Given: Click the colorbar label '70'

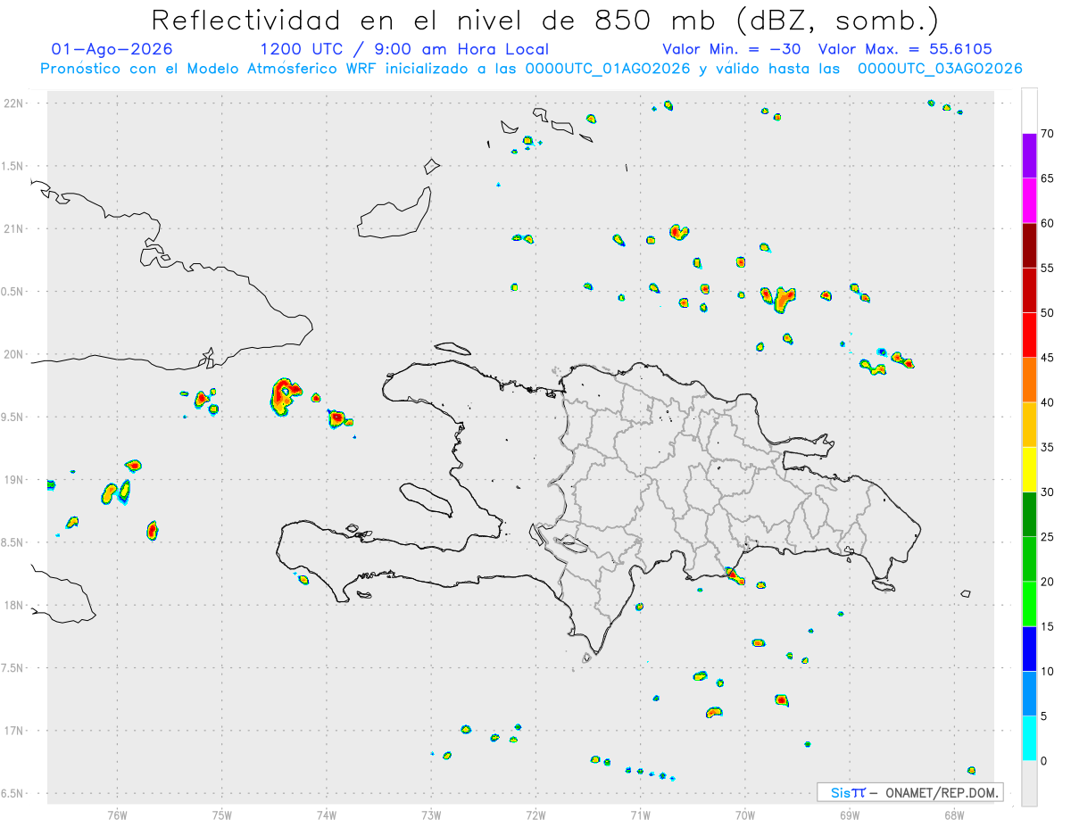Looking at the screenshot, I should 1047,134.
